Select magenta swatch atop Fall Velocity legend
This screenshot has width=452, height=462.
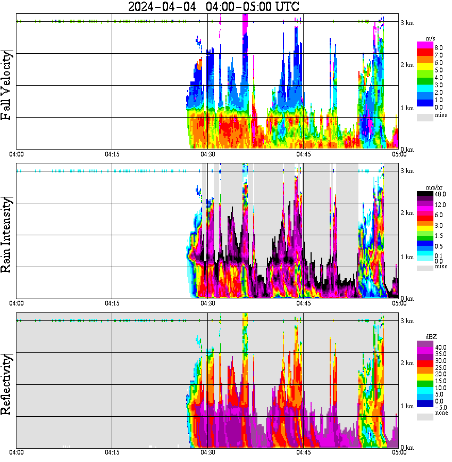(425, 45)
